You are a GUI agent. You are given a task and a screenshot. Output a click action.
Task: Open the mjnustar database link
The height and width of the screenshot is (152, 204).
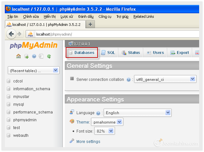tap(21, 96)
